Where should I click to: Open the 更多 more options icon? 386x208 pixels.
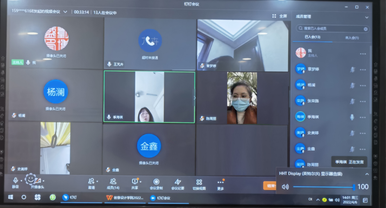[x=220, y=181]
